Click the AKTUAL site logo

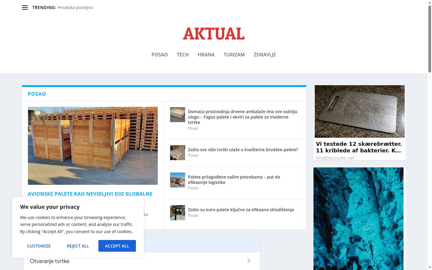pos(214,34)
